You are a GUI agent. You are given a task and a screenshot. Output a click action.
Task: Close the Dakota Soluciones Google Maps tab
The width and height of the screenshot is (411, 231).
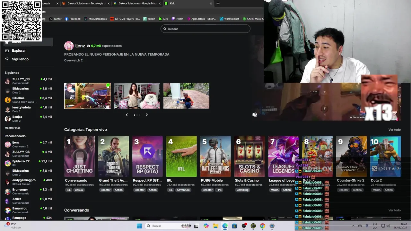click(160, 3)
